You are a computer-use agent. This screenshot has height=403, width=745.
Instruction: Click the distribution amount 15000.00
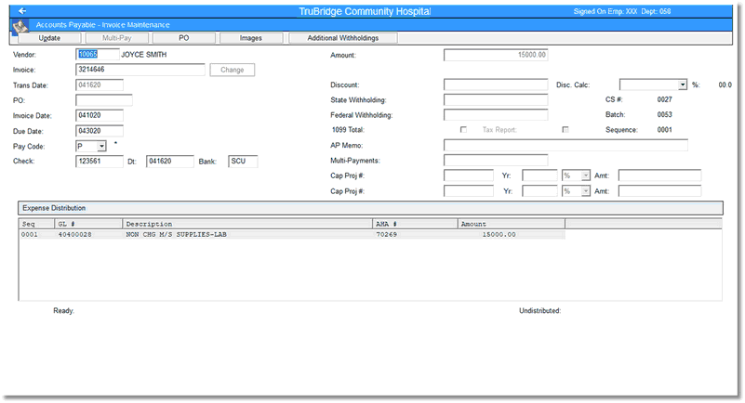tap(499, 235)
